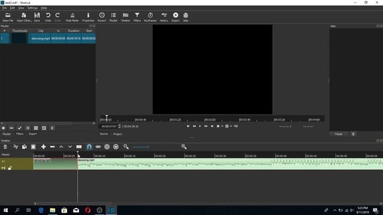Viewport: 383px width, 215px height.
Task: Switch playlist to tiles view
Action: click(x=36, y=128)
